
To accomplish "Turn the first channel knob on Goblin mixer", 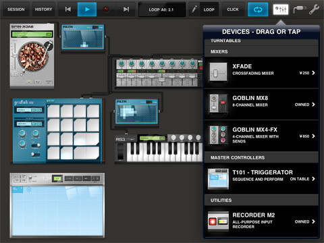I will (122, 63).
